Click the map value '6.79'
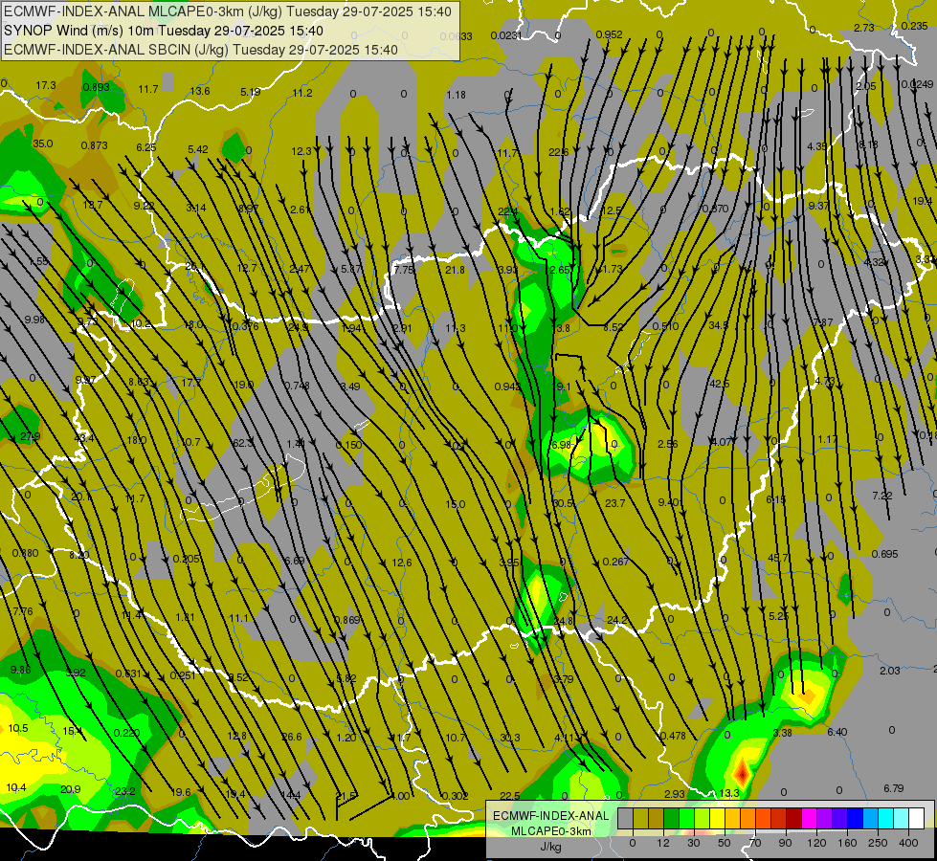Screen dimensions: 937x861 pyautogui.click(x=894, y=788)
